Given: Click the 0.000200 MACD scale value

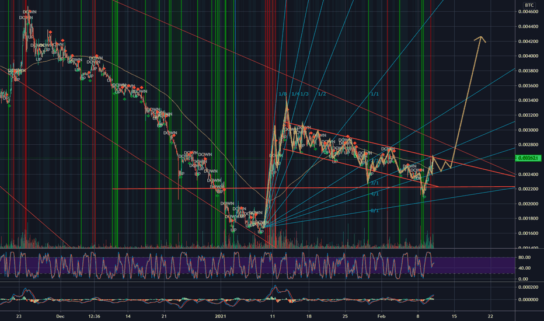Looking at the screenshot, I should point(528,287).
